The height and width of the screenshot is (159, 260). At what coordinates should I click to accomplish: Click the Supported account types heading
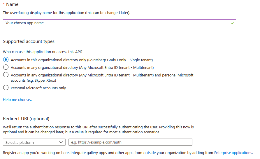[29, 41]
